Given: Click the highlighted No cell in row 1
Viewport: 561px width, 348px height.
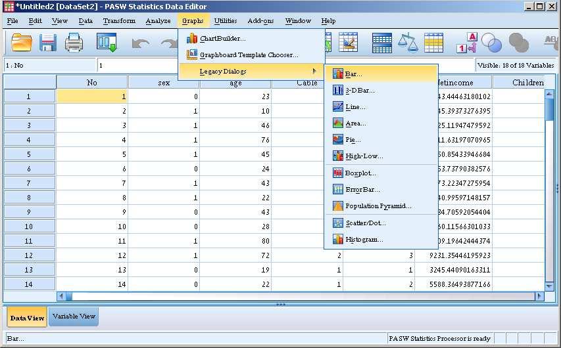Looking at the screenshot, I should tap(92, 97).
